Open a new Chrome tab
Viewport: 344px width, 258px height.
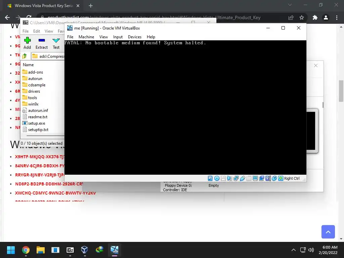click(91, 6)
